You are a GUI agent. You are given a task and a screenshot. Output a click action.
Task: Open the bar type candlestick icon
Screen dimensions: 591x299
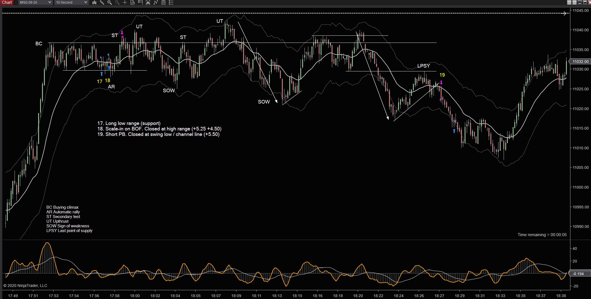pyautogui.click(x=95, y=2)
